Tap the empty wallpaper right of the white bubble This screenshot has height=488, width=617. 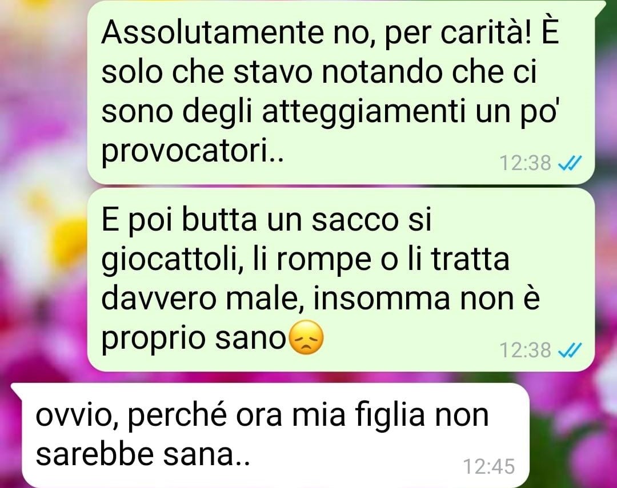coord(572,433)
